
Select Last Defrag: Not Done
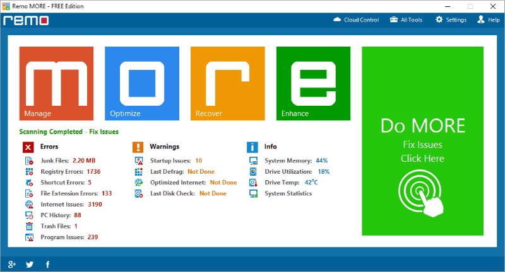coord(182,171)
